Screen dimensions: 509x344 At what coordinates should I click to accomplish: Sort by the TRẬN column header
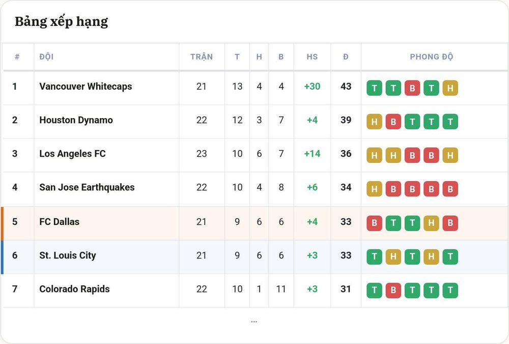coord(202,57)
